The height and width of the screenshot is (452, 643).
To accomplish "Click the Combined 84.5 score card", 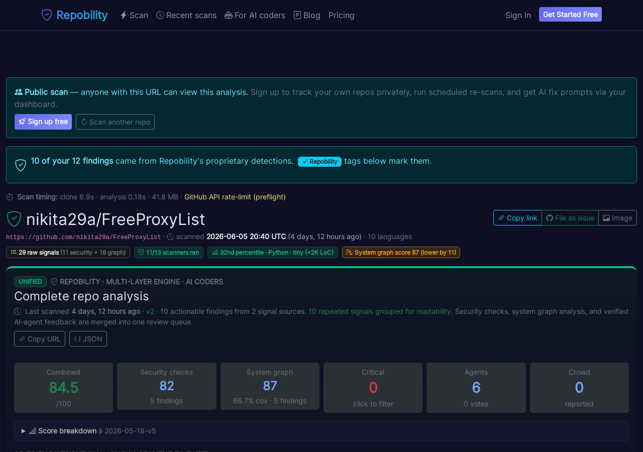I will pos(63,388).
